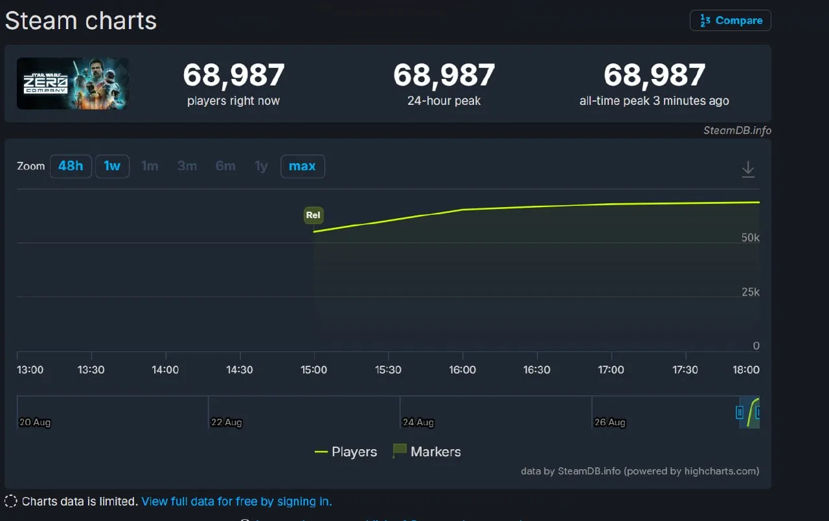Select the 1m zoom range
This screenshot has width=829, height=521.
[150, 166]
